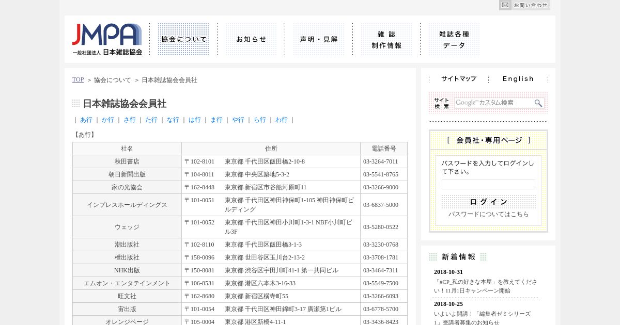Focus the Google custom search field
The image size is (620, 325).
point(493,103)
